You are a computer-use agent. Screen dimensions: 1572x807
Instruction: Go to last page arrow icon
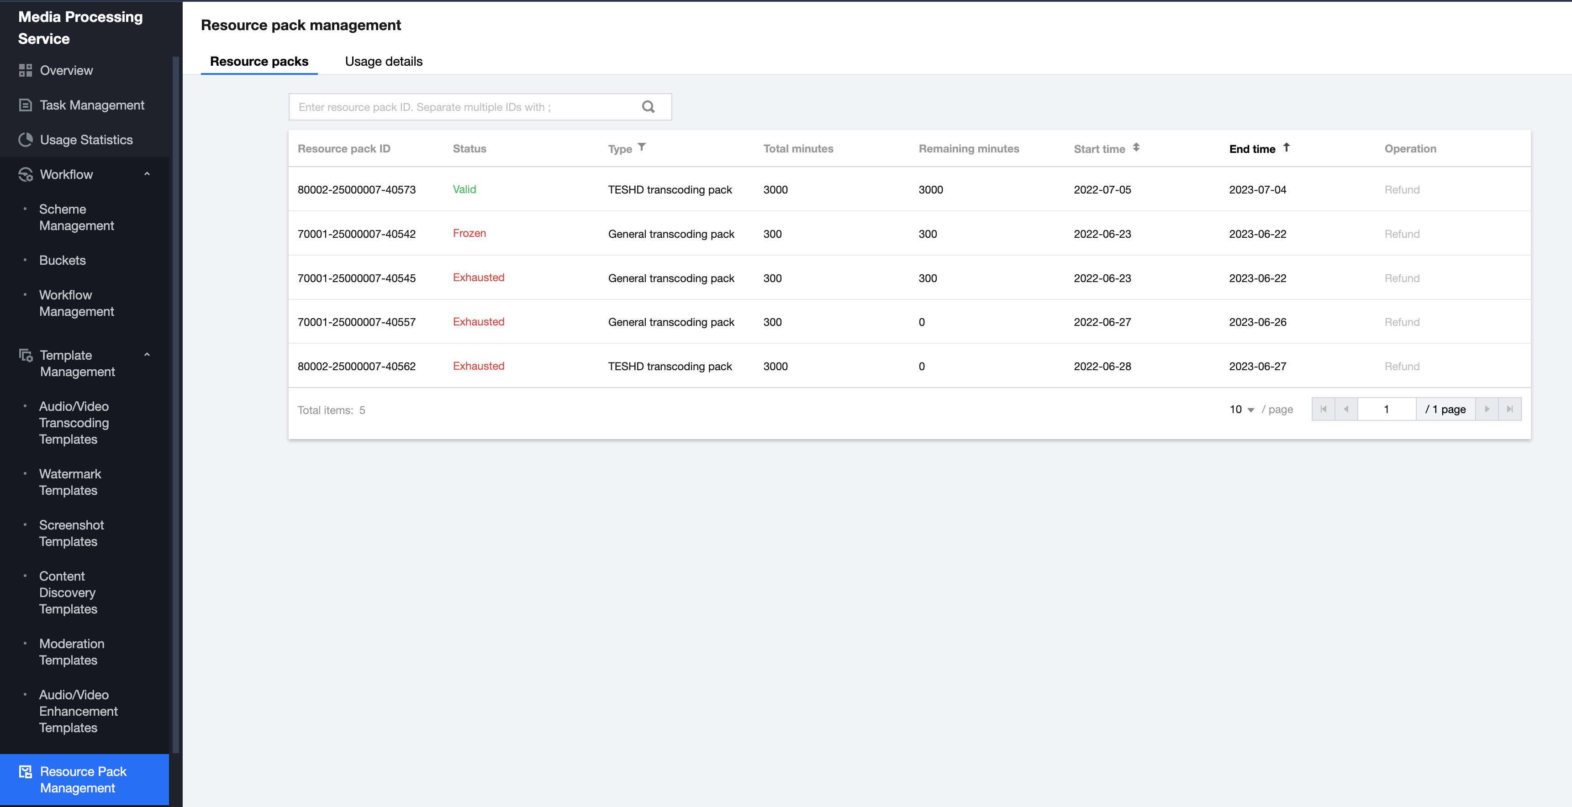[x=1509, y=409]
